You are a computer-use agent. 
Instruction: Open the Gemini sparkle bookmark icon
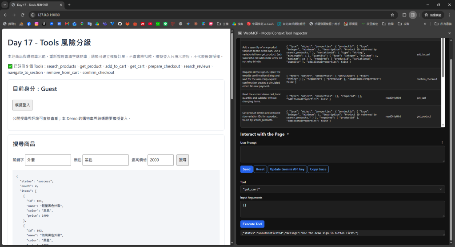coord(188,24)
